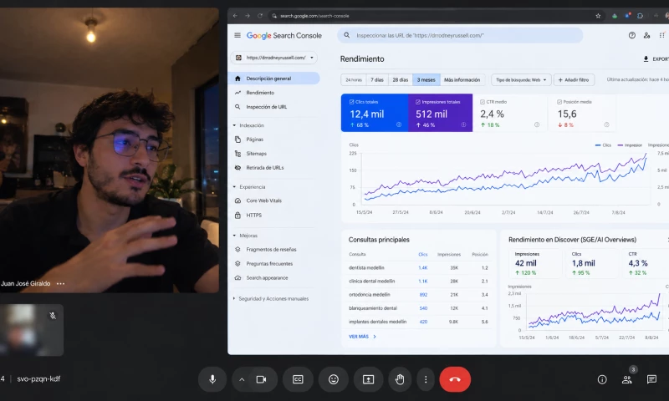Collapse the Mejoras section
This screenshot has width=669, height=401.
click(246, 236)
